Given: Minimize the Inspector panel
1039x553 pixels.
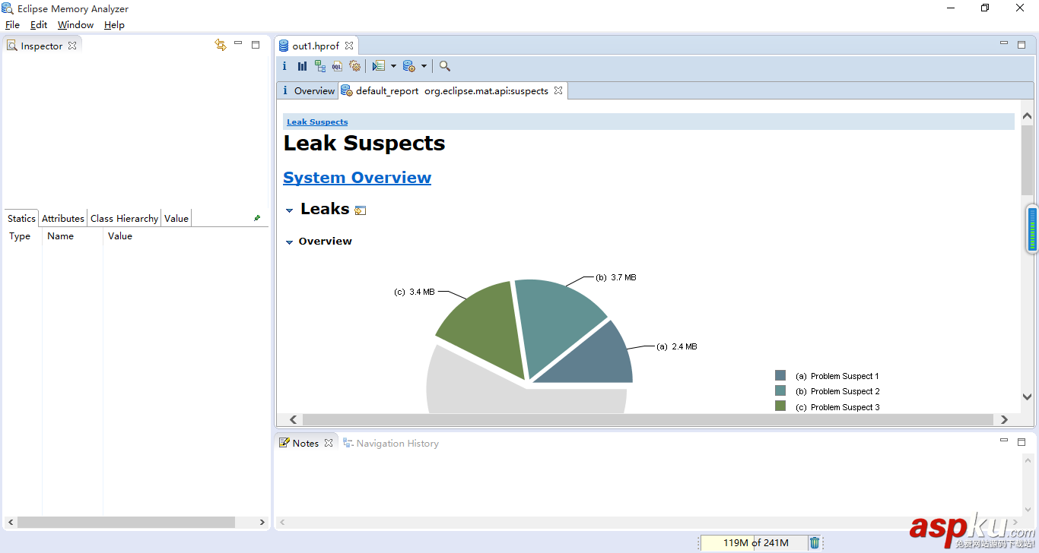Looking at the screenshot, I should point(238,44).
